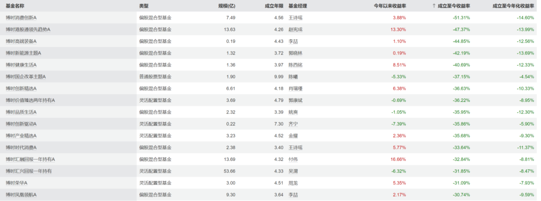The height and width of the screenshot is (201, 541).
Task: Click the scale value 13.63
Action: (230, 29)
